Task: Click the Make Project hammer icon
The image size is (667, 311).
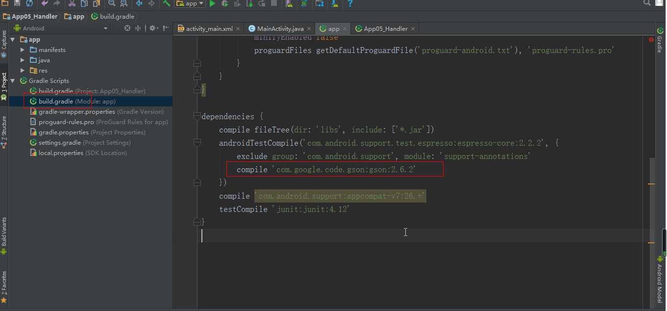Action: pyautogui.click(x=167, y=3)
